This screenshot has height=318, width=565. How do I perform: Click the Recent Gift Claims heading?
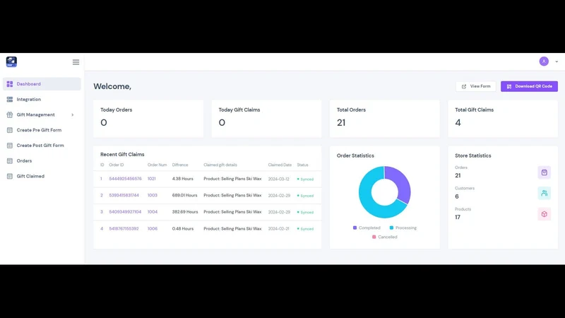(x=122, y=154)
